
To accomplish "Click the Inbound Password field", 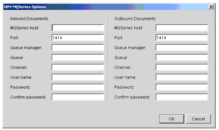I will [x=78, y=87].
